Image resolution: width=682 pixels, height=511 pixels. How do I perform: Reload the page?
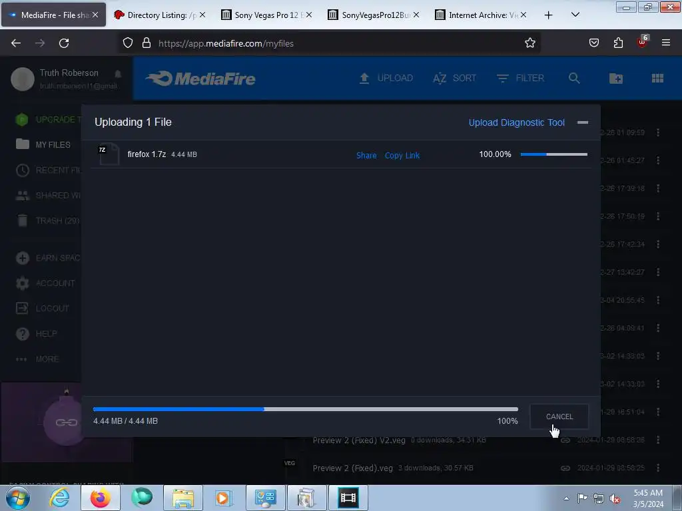[x=64, y=43]
